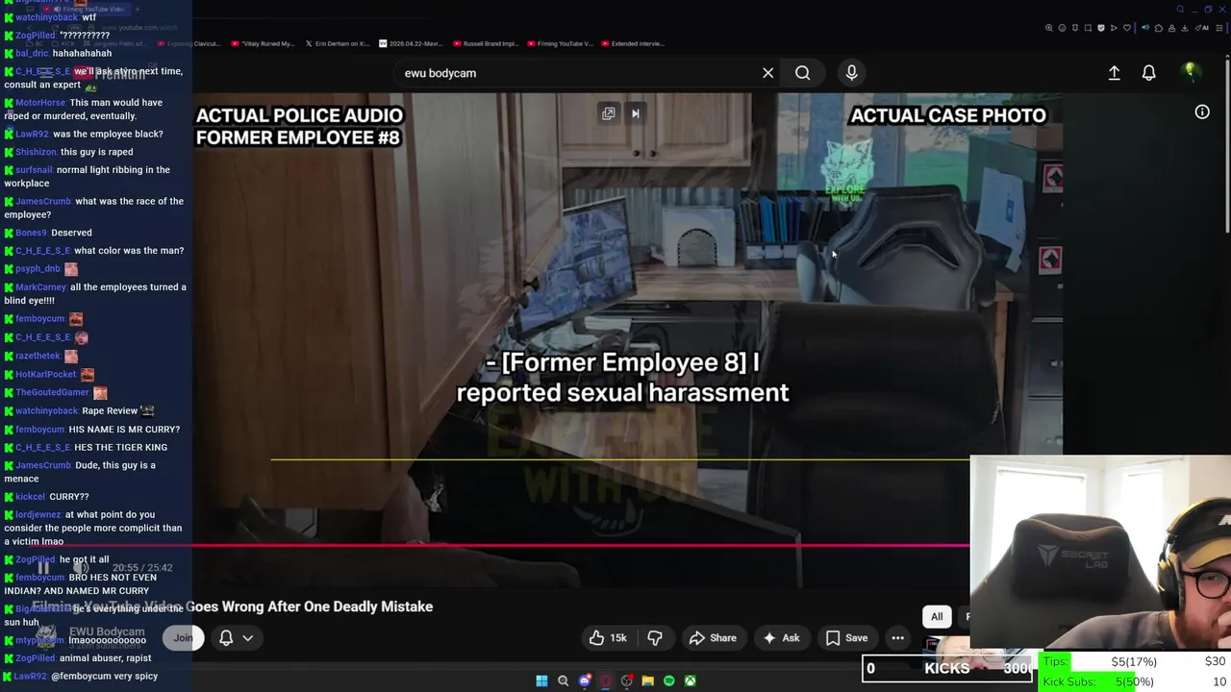
Task: Click the tab audio speaker icon
Action: tap(1145, 28)
